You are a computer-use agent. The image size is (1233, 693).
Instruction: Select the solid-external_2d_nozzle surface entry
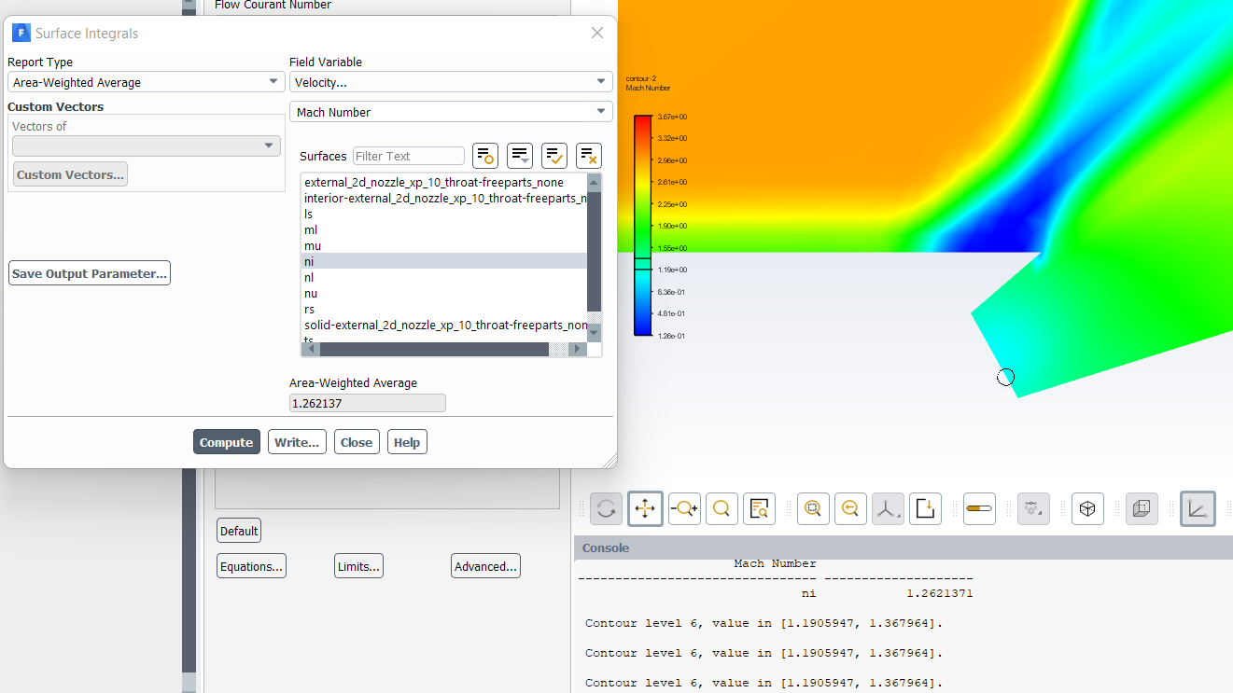[444, 326]
